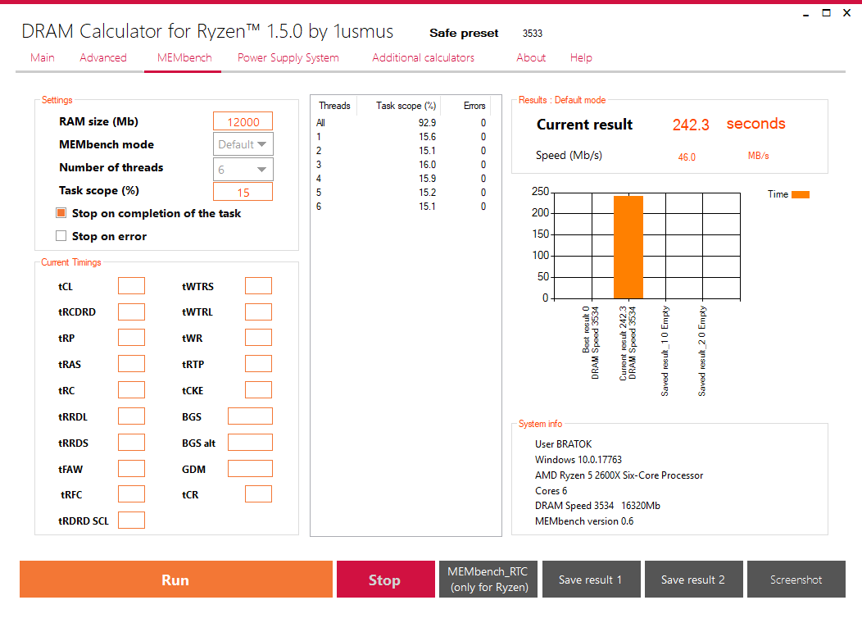Click the BGS value field
862x632 pixels.
coord(250,416)
